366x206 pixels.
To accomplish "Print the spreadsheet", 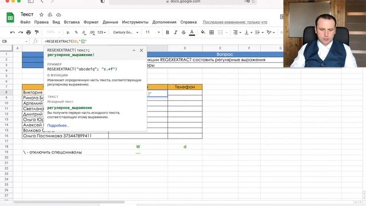I will [29, 33].
